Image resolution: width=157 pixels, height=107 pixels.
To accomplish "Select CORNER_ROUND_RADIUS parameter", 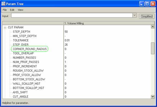I will click(30, 49).
